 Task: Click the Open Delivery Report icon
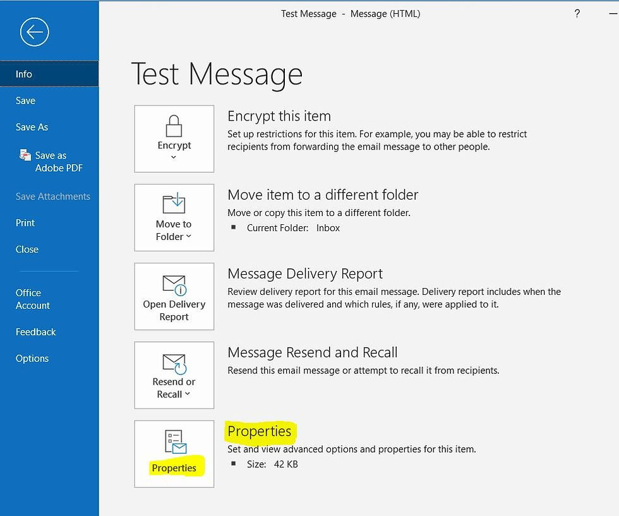174,284
